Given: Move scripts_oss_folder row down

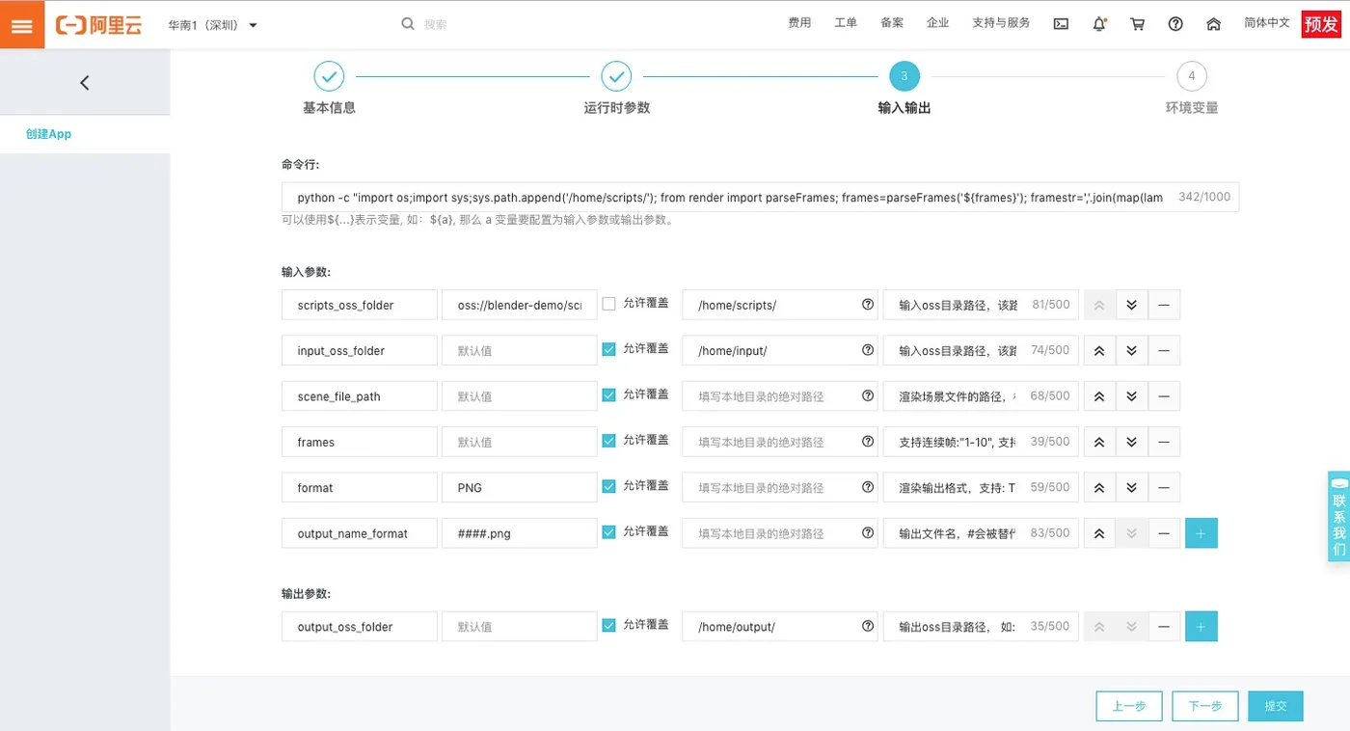Looking at the screenshot, I should pos(1132,305).
